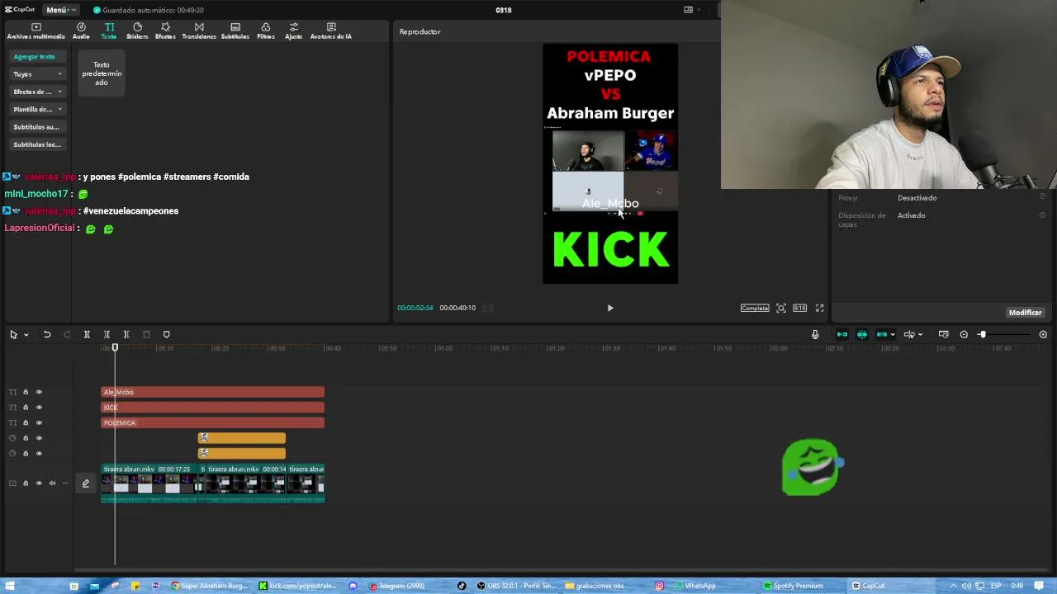
Task: Select Subtítulos locales option
Action: pos(37,144)
